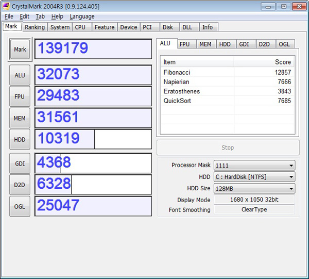Run the FPU benchmark button
Viewport: 309px width, 279px height.
click(x=20, y=96)
